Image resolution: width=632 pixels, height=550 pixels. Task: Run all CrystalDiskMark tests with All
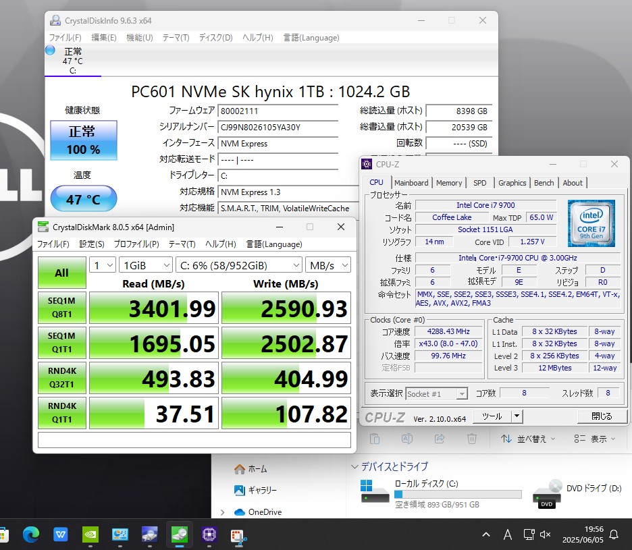coord(61,273)
